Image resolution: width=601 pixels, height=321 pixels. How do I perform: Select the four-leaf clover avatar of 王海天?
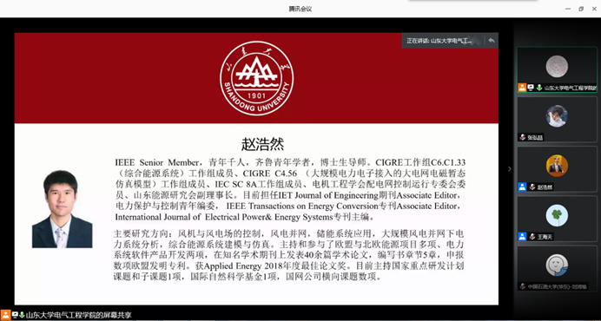point(557,215)
